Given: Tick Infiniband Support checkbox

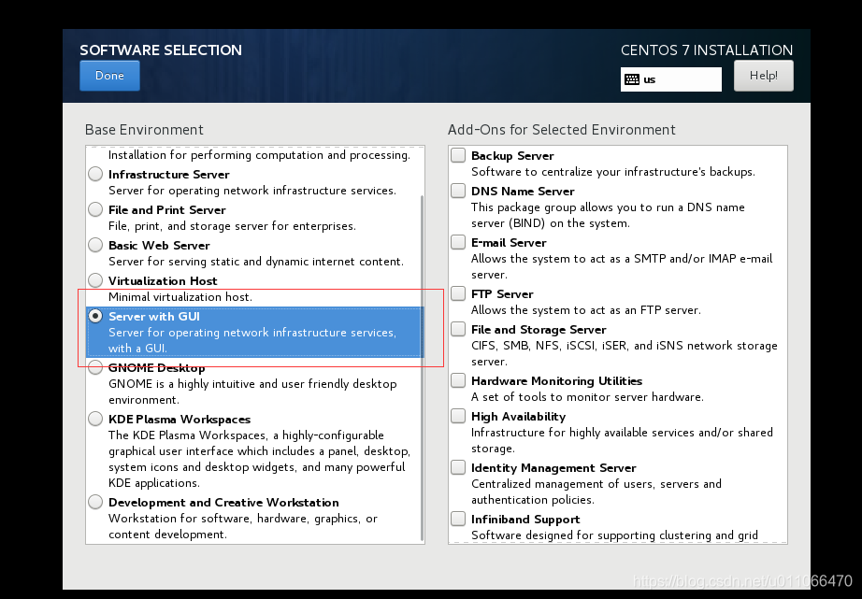Looking at the screenshot, I should [x=458, y=519].
